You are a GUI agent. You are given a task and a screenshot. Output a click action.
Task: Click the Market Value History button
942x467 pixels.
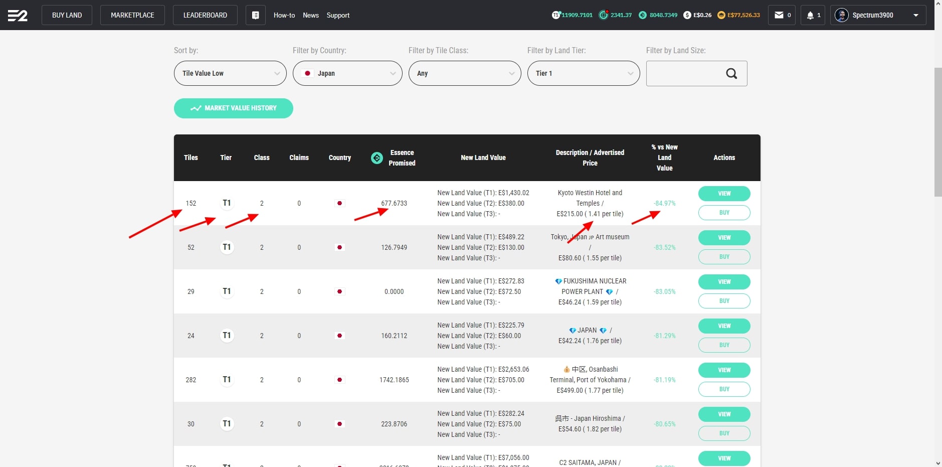pos(234,108)
